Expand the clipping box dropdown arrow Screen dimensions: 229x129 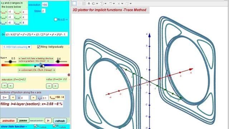tap(122, 4)
